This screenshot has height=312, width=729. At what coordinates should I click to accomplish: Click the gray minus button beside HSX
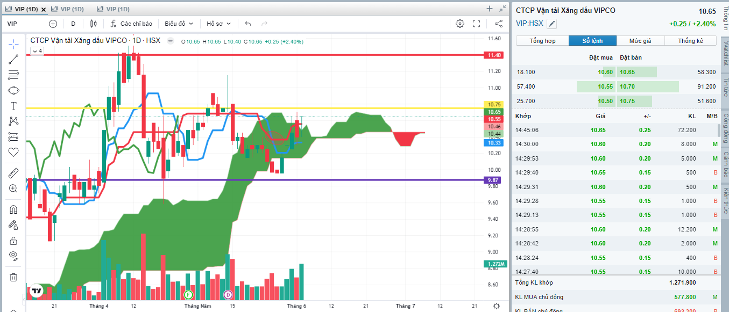tap(170, 41)
